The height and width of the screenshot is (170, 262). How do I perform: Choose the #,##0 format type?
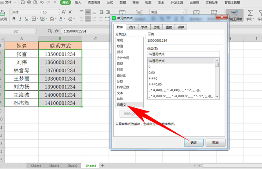(x=181, y=78)
